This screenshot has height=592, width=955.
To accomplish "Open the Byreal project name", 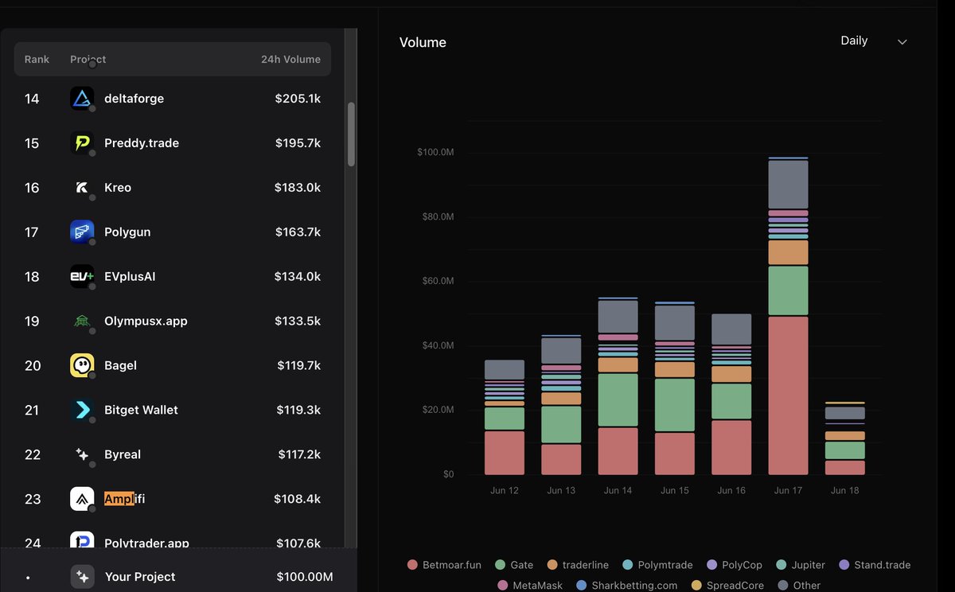I will click(x=123, y=455).
